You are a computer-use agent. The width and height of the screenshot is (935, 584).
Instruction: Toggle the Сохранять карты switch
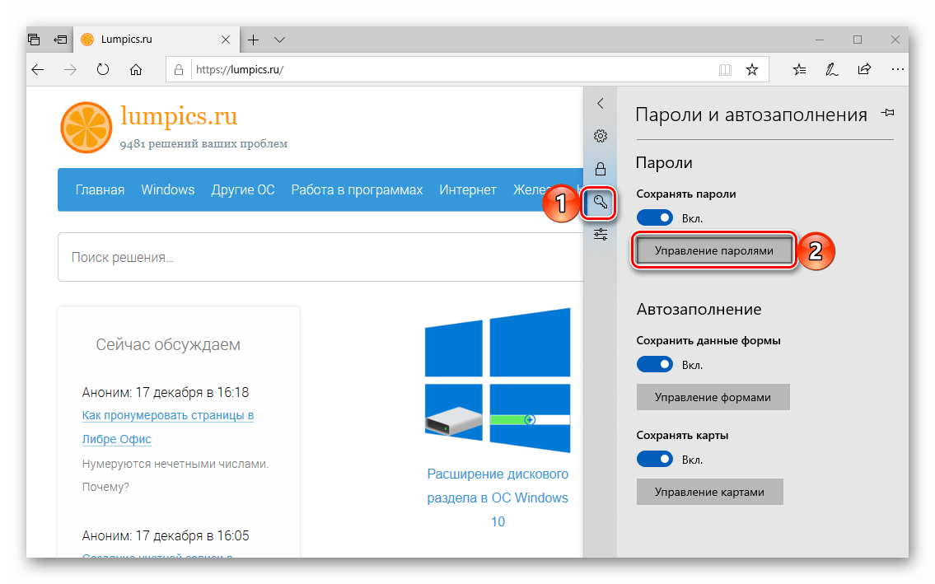point(655,460)
